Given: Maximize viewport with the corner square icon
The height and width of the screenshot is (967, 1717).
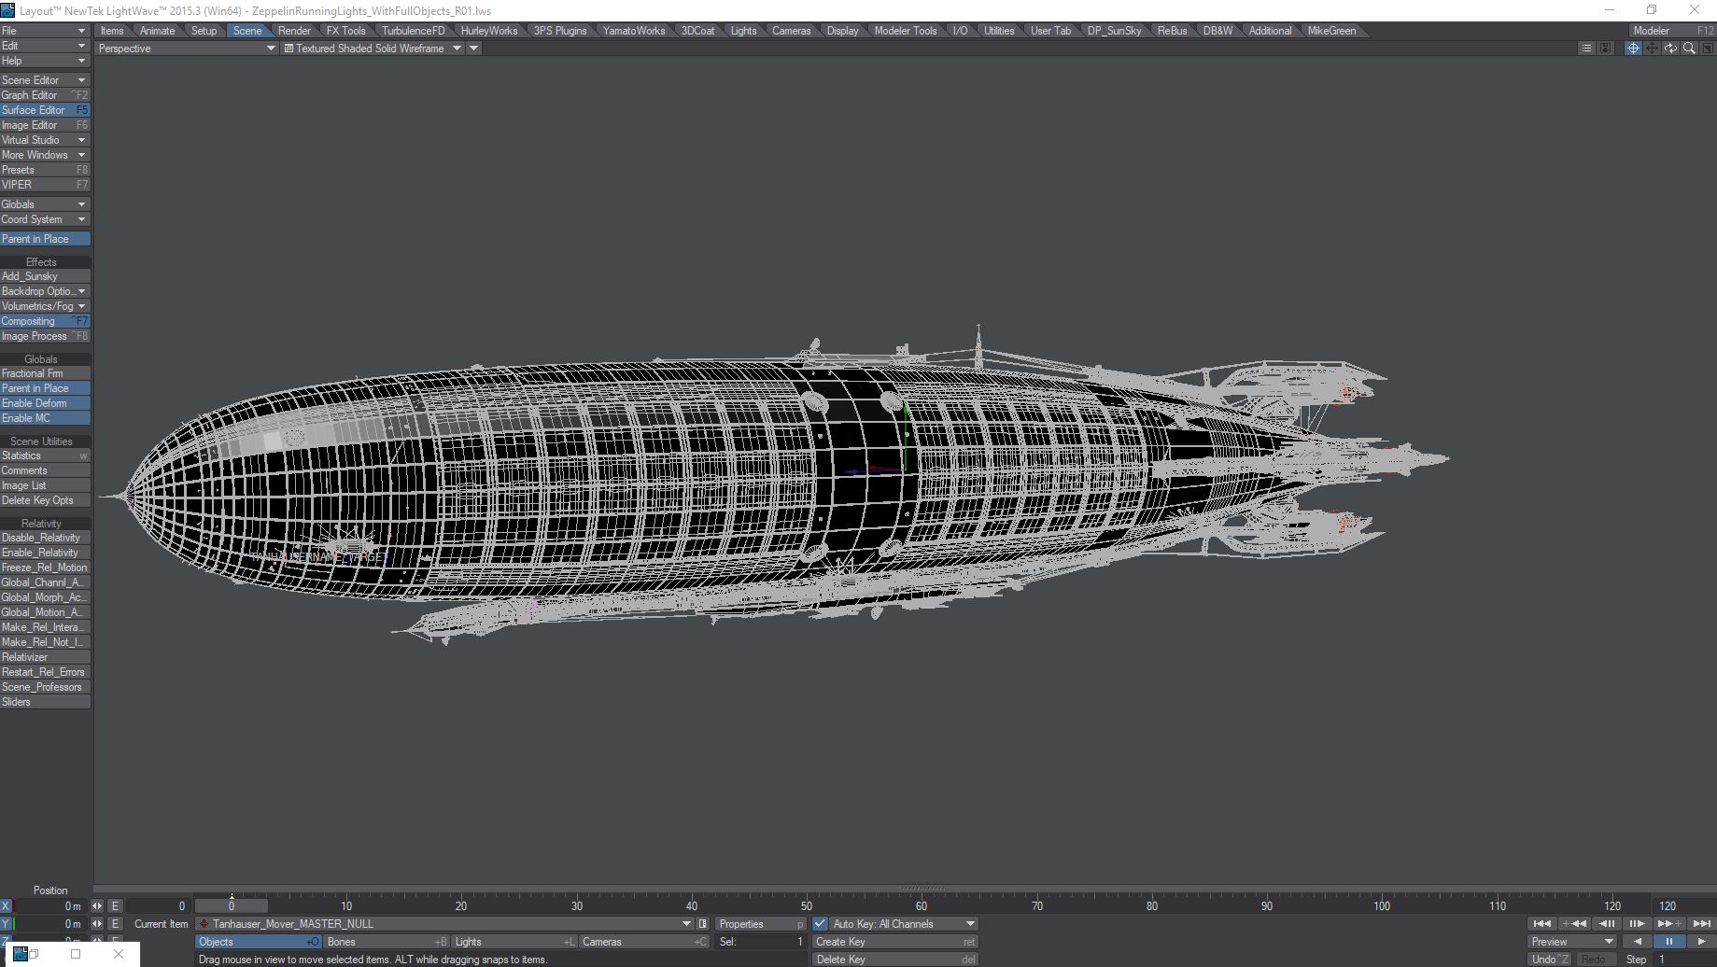Looking at the screenshot, I should [x=1707, y=49].
